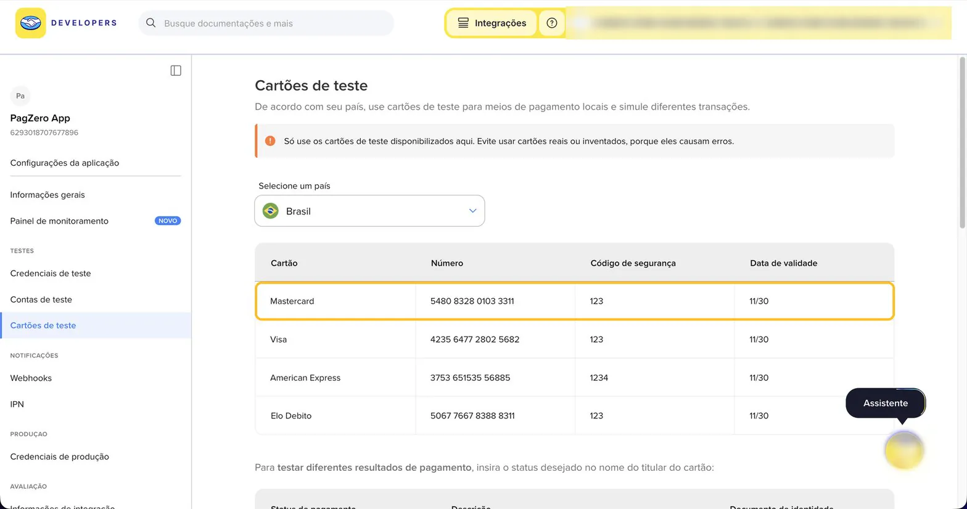Click American Express security code 1234
Screen dimensions: 967x509
(x=599, y=377)
